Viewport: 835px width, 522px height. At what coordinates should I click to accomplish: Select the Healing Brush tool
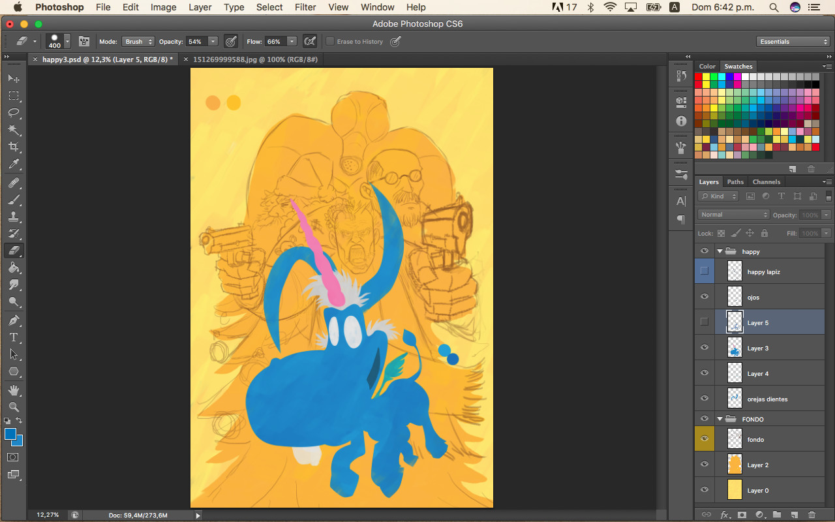click(14, 183)
